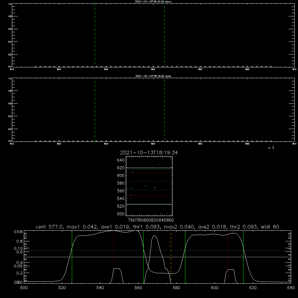Click the 540 x-axis label of profile plot
The height and width of the screenshot is (298, 298).
pyautogui.click(x=100, y=288)
